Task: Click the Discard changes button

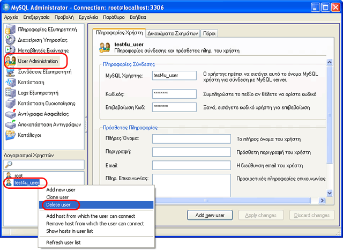Action: (312, 215)
